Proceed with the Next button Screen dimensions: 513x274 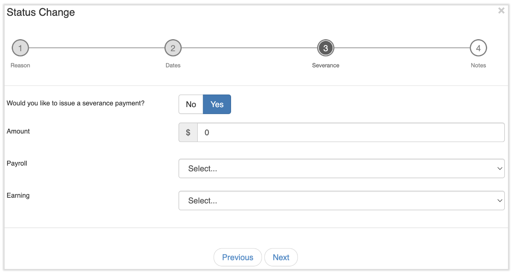[x=281, y=257]
